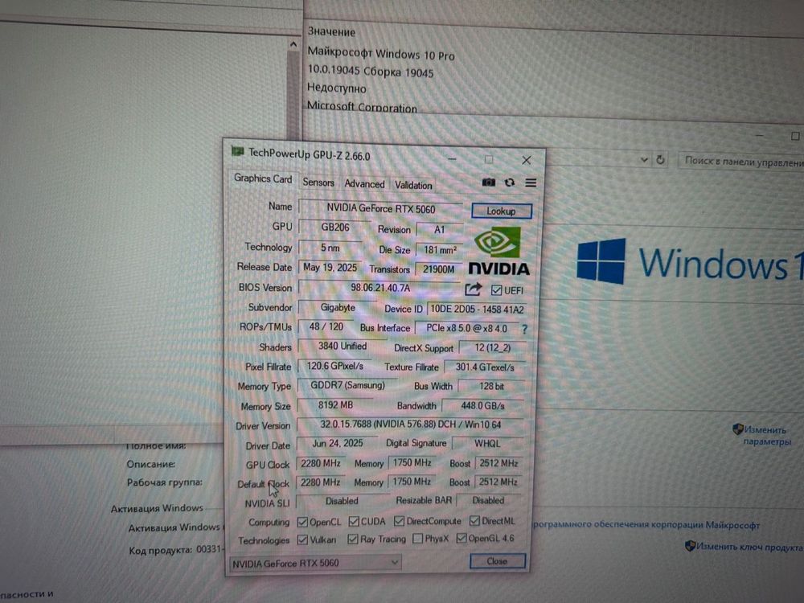Screen dimensions: 804x603
Task: Click the BIOS export share icon
Action: coord(474,289)
